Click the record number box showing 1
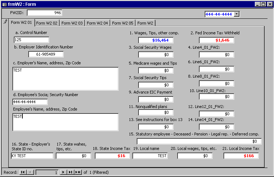The image size is (274, 177). (x=47, y=172)
